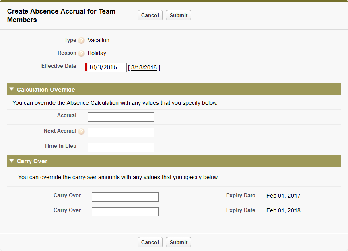This screenshot has height=251, width=348.
Task: Collapse the Calculation Override section
Action: (x=12, y=89)
